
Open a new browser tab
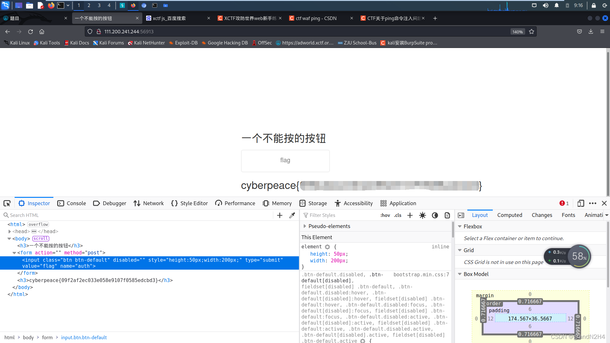435,18
